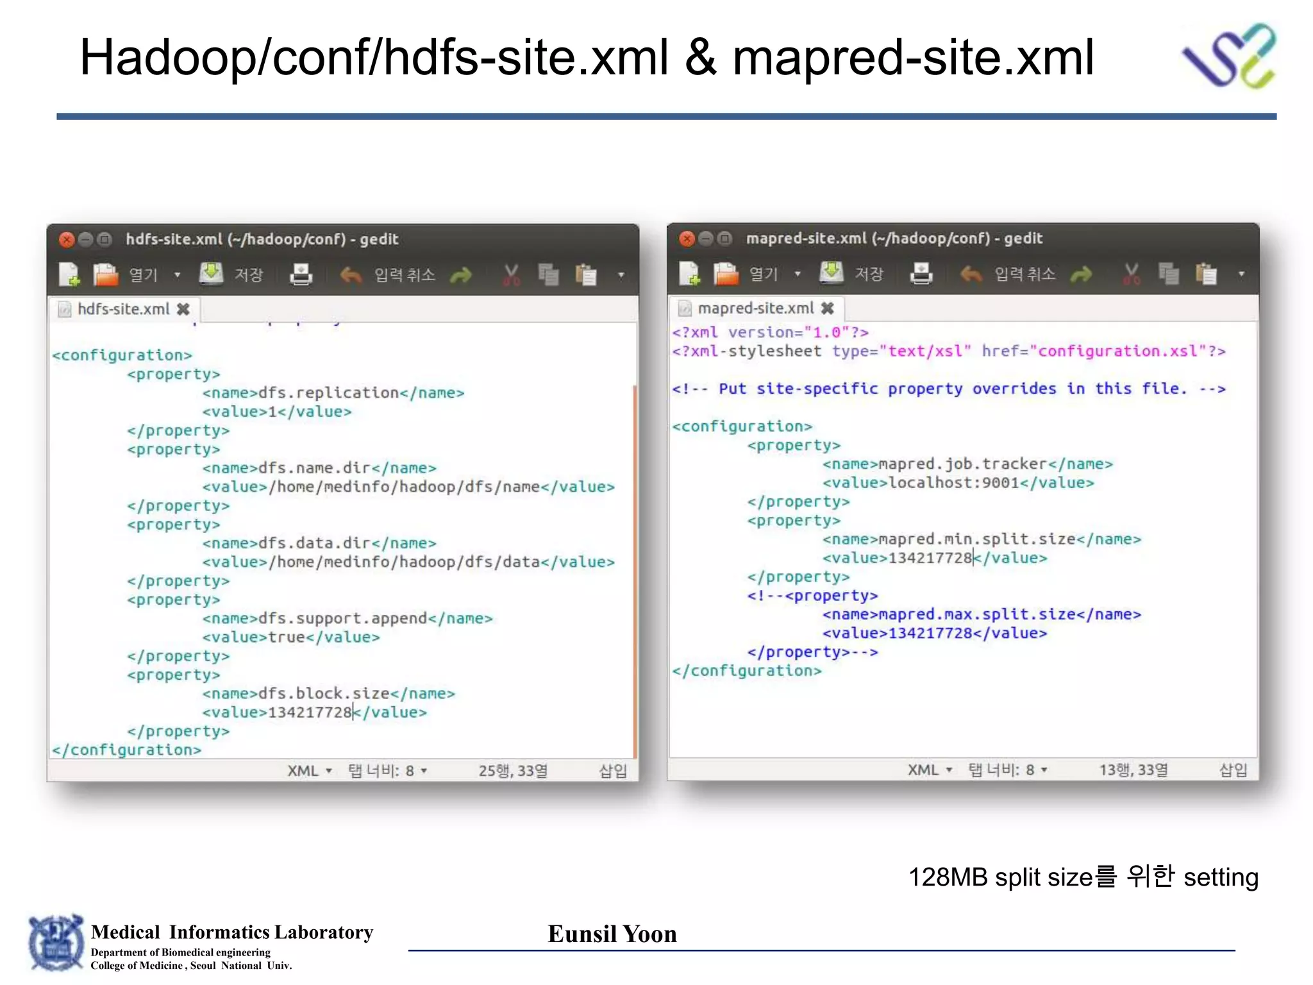Click the 열기 label in mapred-site.xml toolbar
This screenshot has width=1313, height=985.
[764, 274]
